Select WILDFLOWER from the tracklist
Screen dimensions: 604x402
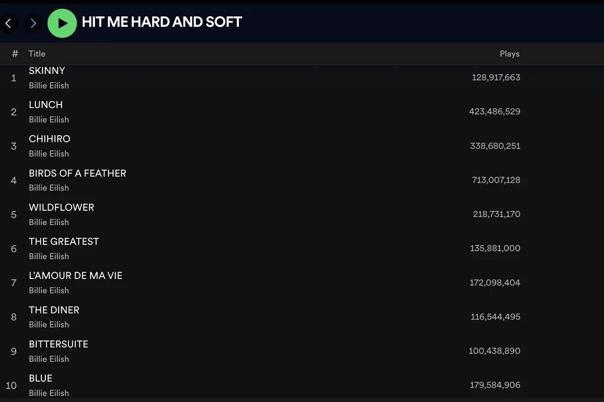coord(62,207)
